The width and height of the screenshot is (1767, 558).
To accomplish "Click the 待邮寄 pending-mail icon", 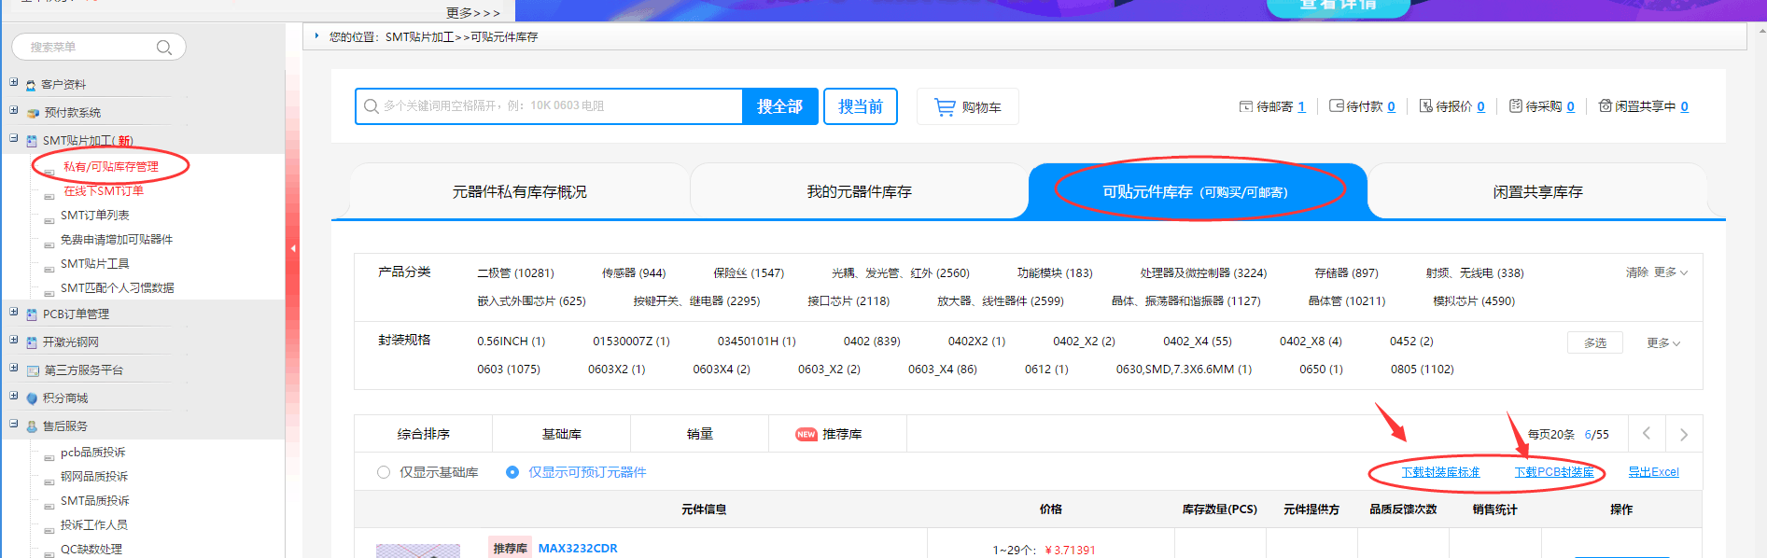I will coord(1245,106).
